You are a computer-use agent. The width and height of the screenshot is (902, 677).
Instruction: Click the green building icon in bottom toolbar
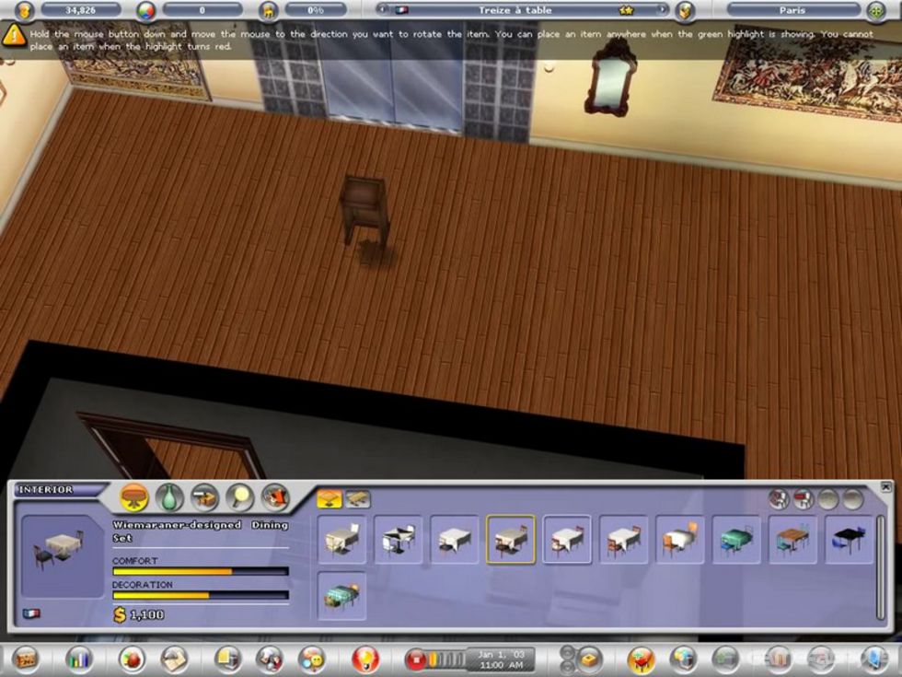[726, 658]
